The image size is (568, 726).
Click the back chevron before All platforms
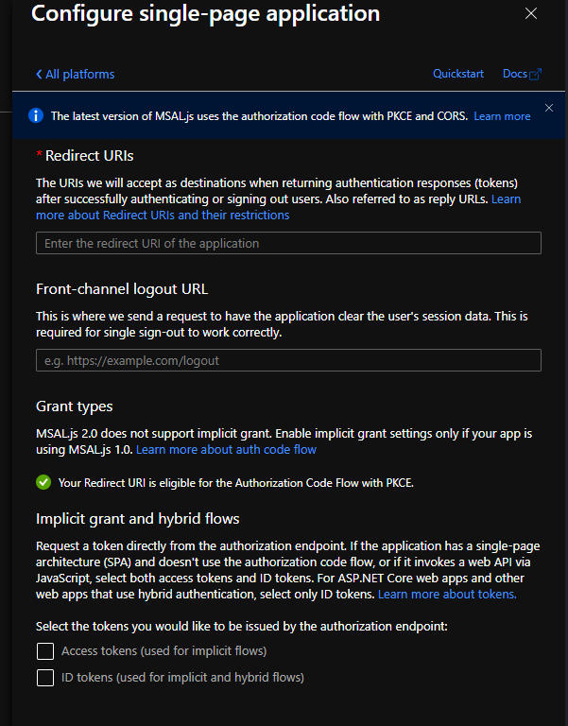39,74
